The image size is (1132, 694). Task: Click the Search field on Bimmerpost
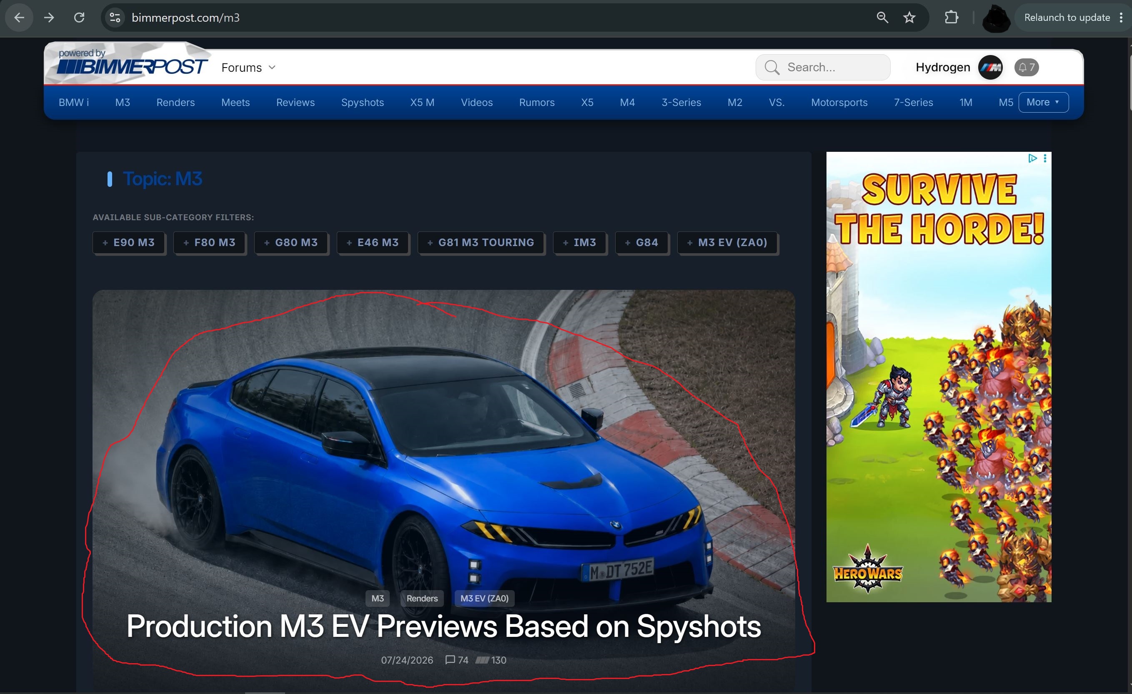(823, 68)
